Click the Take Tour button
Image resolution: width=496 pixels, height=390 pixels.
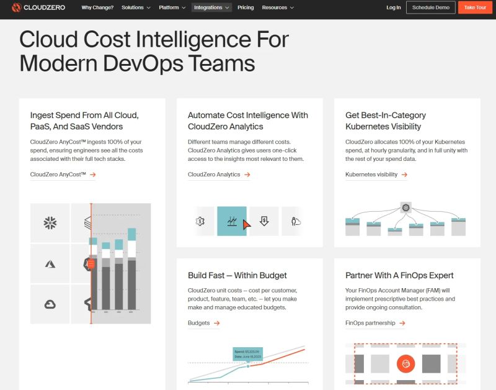click(475, 7)
